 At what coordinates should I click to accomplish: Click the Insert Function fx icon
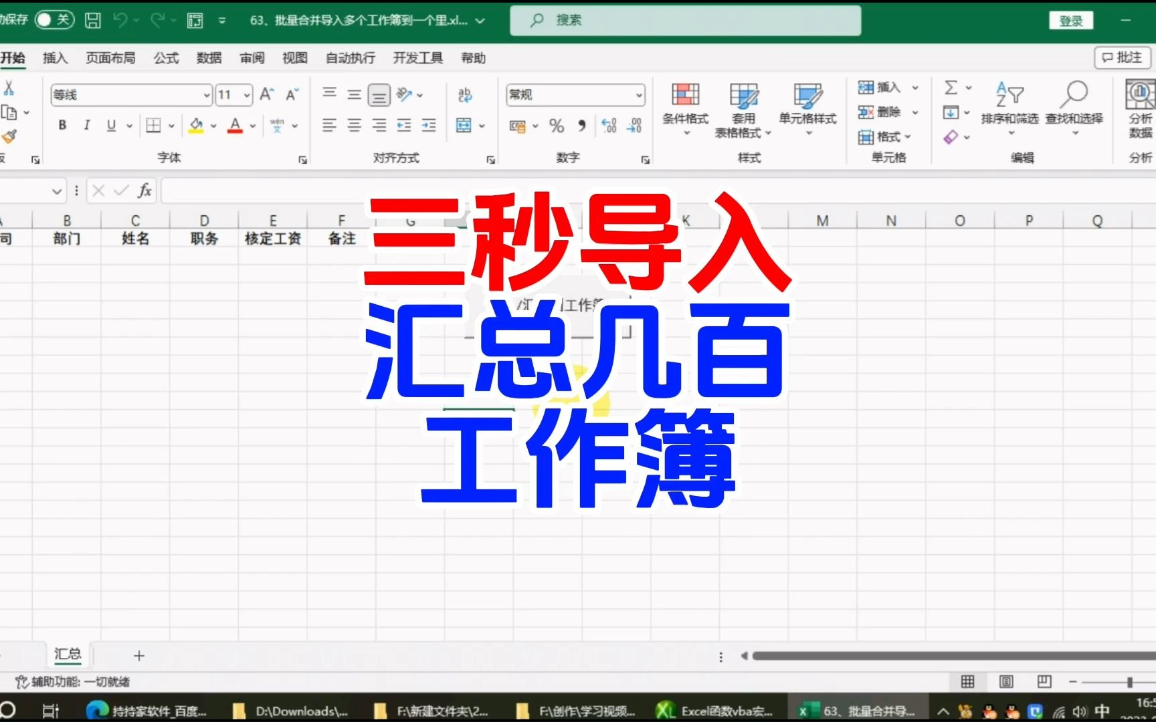point(144,191)
